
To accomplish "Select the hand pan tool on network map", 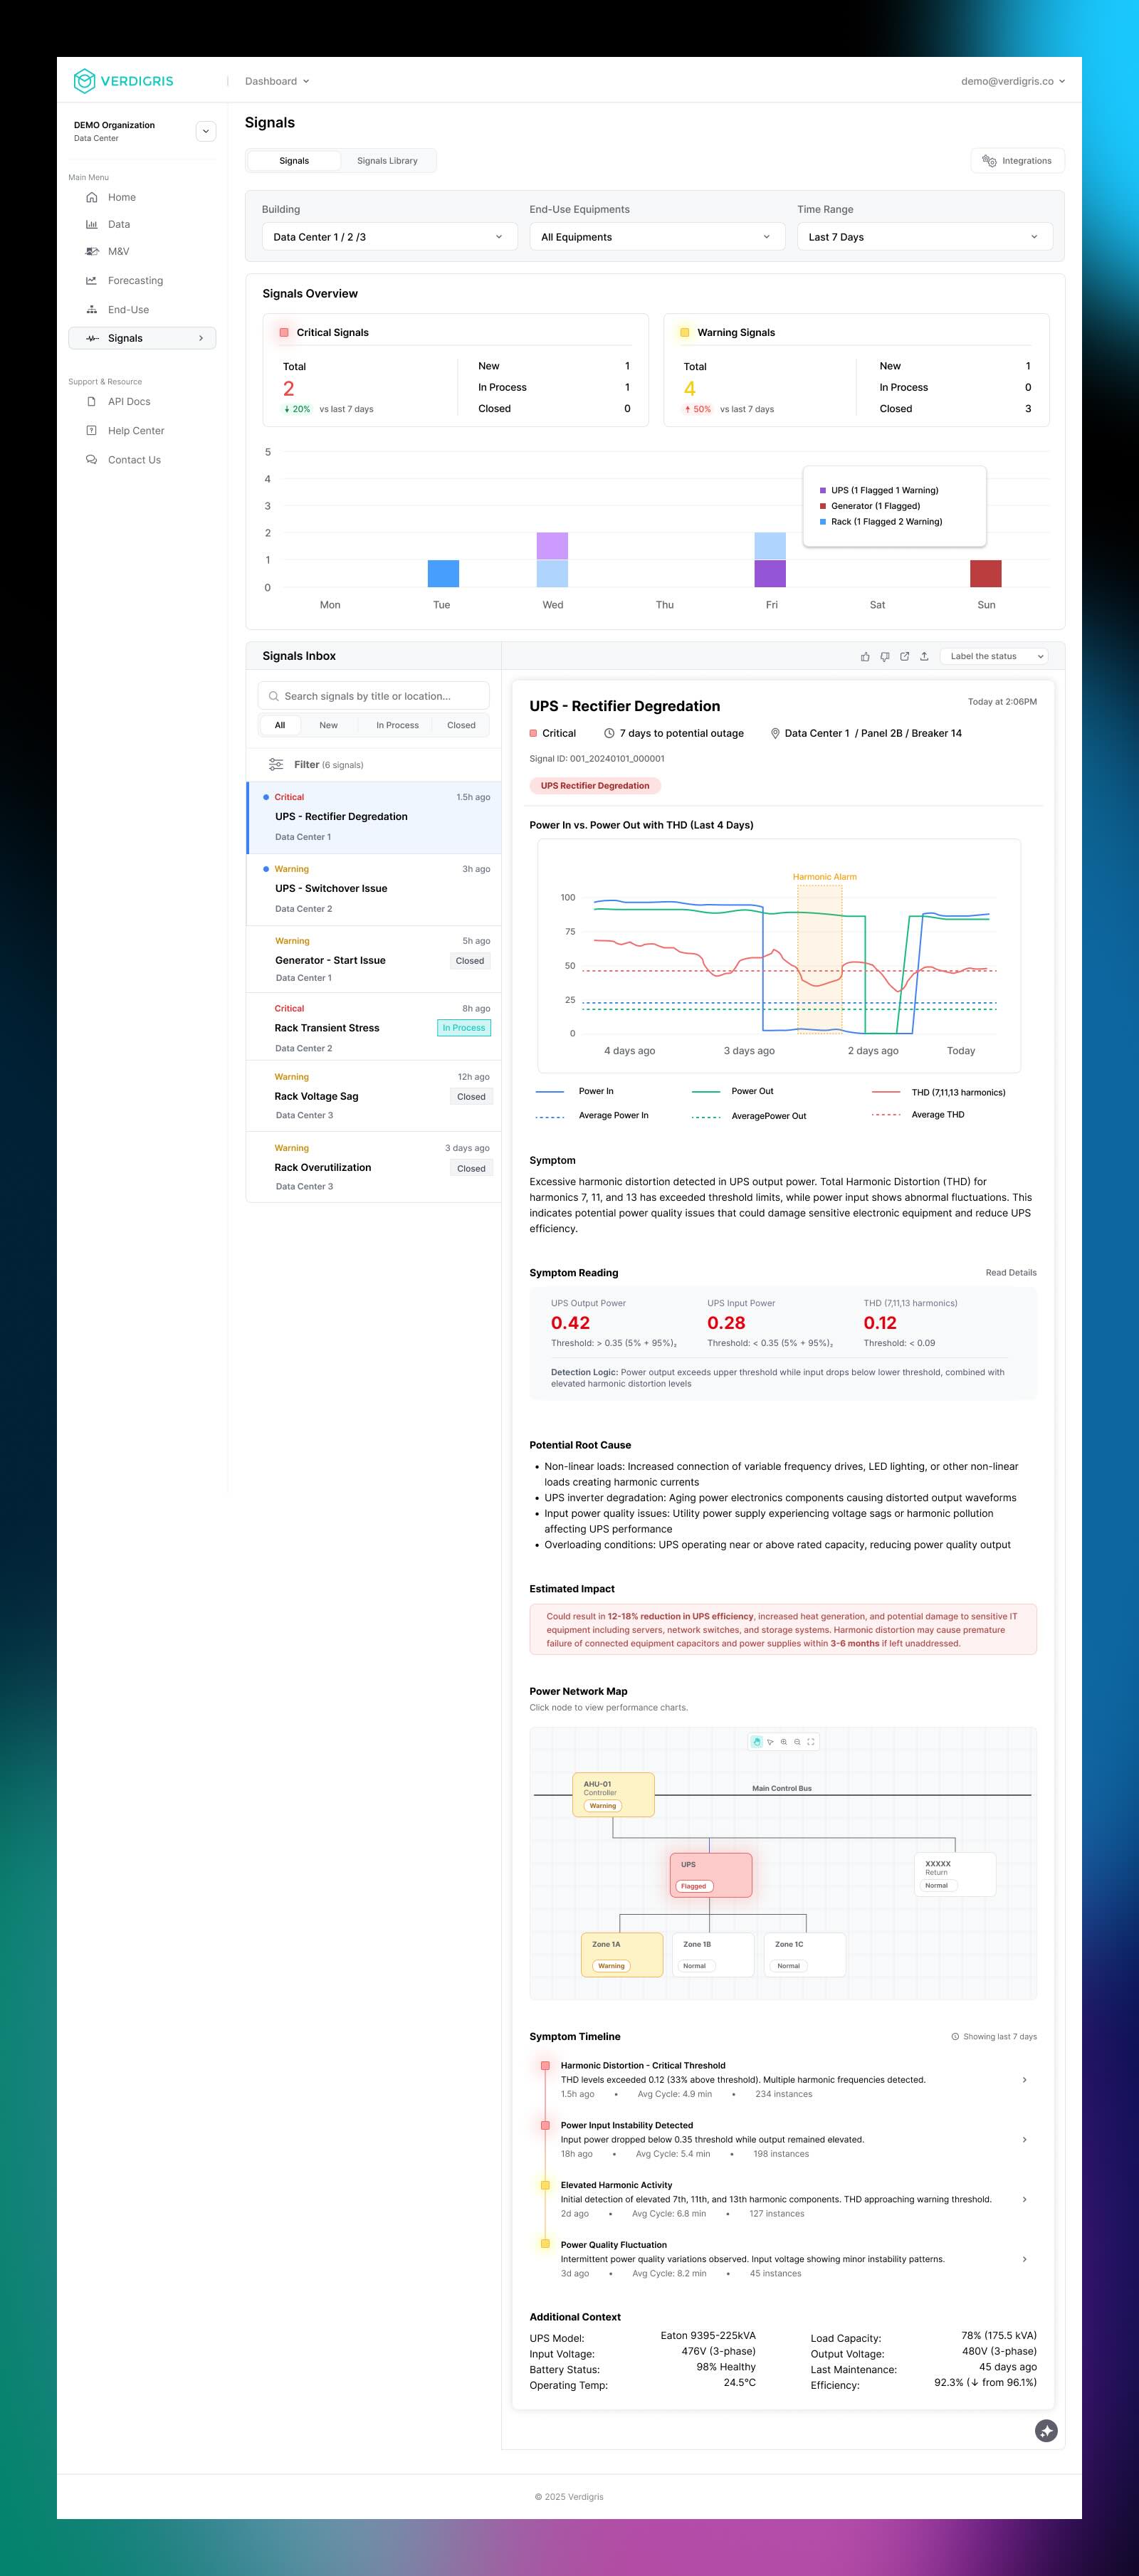I will click(x=757, y=1742).
